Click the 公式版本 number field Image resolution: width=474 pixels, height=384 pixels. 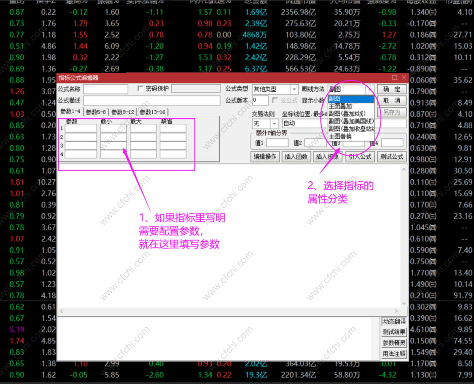pos(260,100)
